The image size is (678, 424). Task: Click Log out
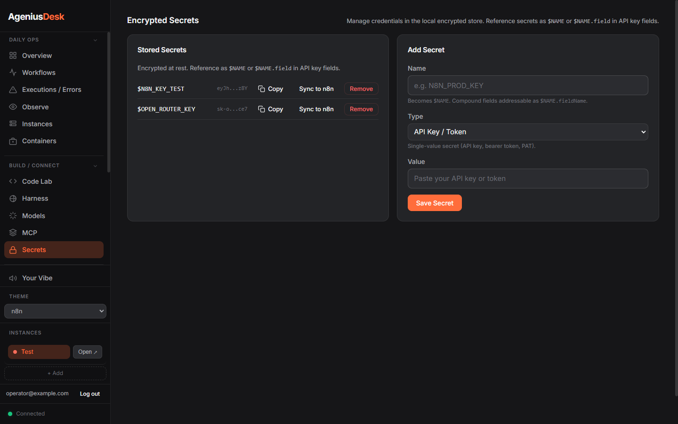pyautogui.click(x=90, y=394)
